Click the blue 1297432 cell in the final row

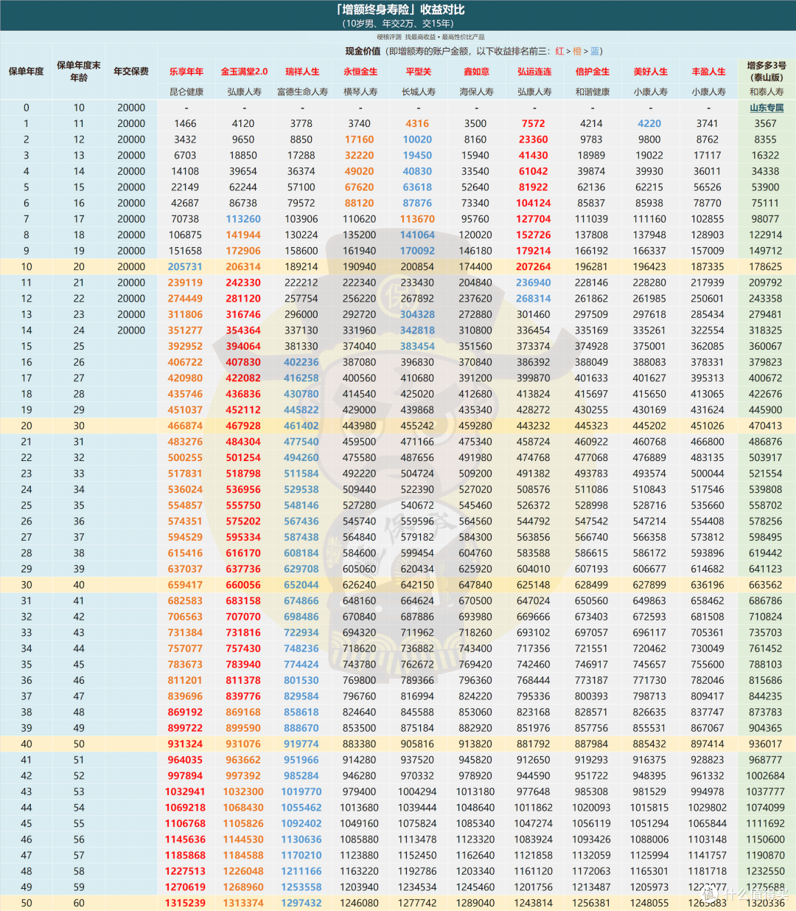301,903
